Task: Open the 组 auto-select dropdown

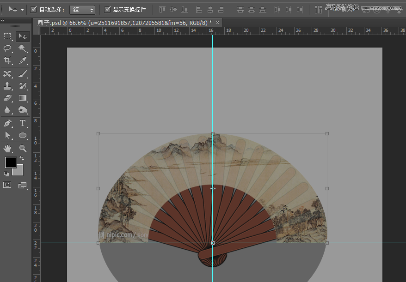Action: [82, 10]
